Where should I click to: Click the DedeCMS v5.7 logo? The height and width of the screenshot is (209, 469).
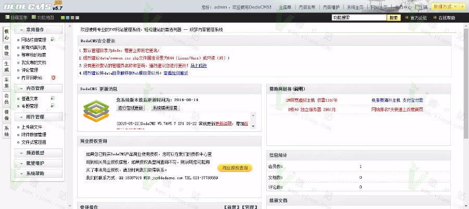33,6
